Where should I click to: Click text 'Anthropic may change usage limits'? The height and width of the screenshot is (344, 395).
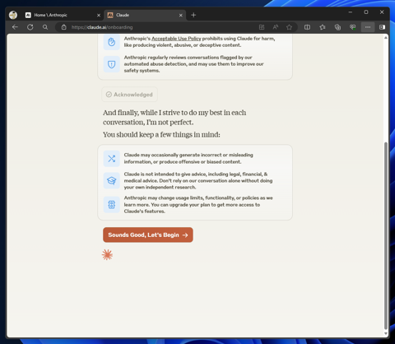[198, 205]
